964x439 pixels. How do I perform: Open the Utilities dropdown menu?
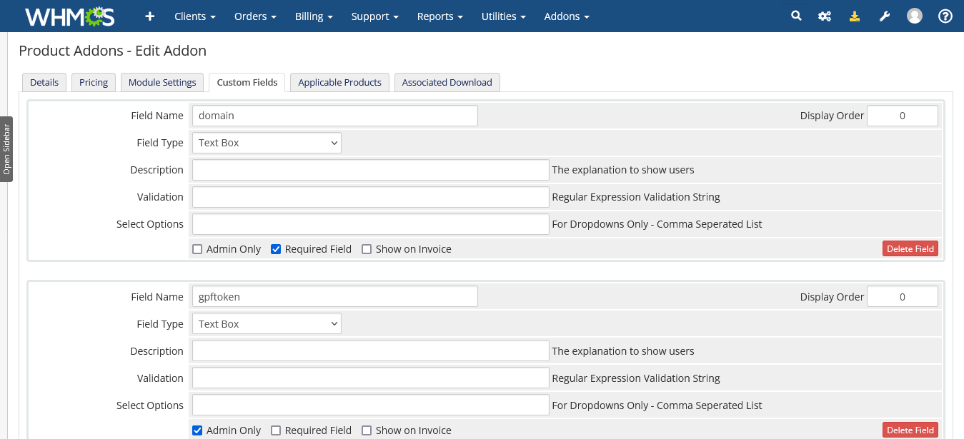pyautogui.click(x=504, y=16)
